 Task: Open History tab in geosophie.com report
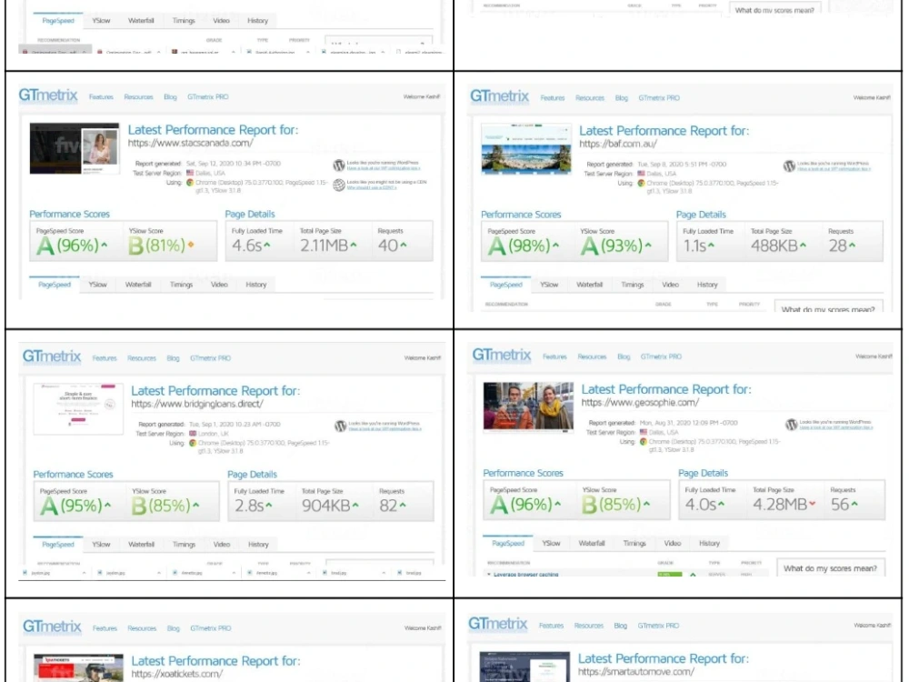tap(709, 544)
